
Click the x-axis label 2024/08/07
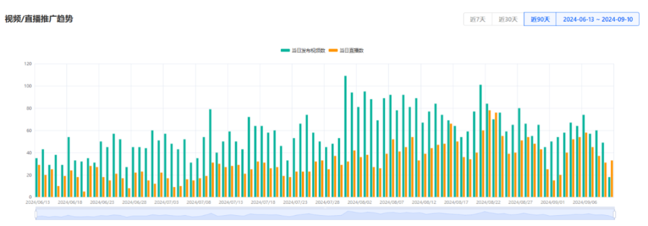tap(391, 203)
